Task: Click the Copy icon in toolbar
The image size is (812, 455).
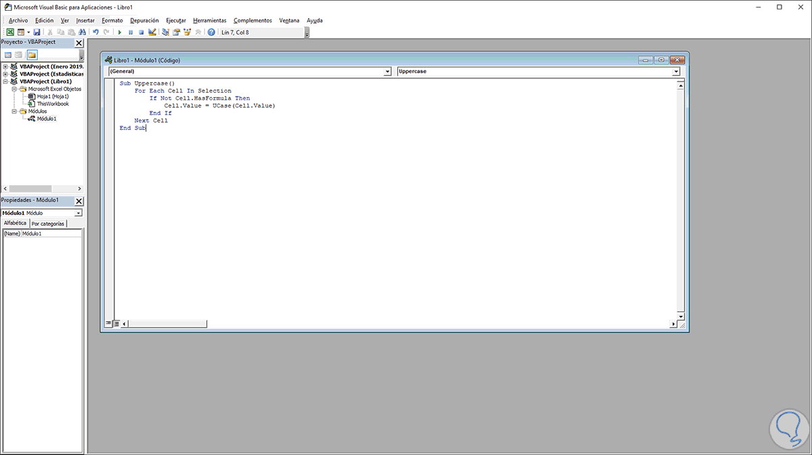Action: 60,32
